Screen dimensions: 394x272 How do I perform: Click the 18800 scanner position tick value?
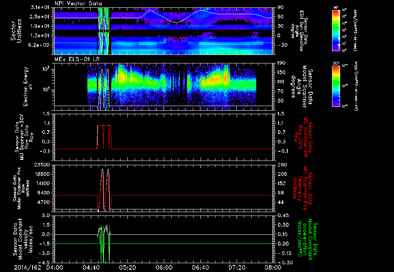tap(42, 174)
